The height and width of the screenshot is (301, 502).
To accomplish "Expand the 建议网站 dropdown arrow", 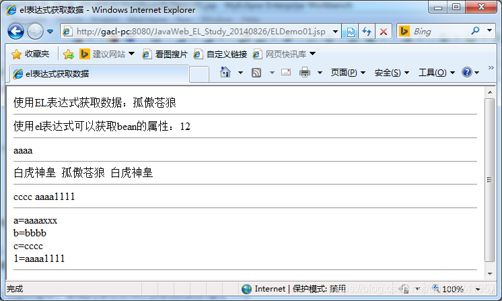I will 132,54.
